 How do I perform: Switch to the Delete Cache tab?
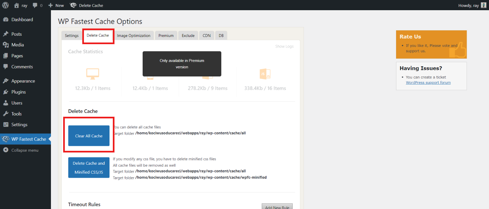click(98, 35)
